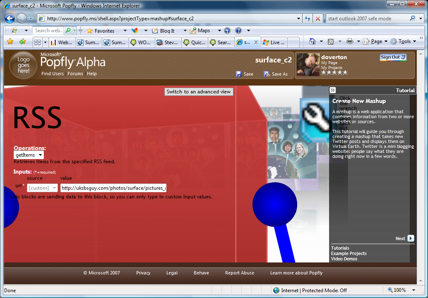Click the magnifier icon in the browser search box
The width and height of the screenshot is (428, 298).
[412, 18]
